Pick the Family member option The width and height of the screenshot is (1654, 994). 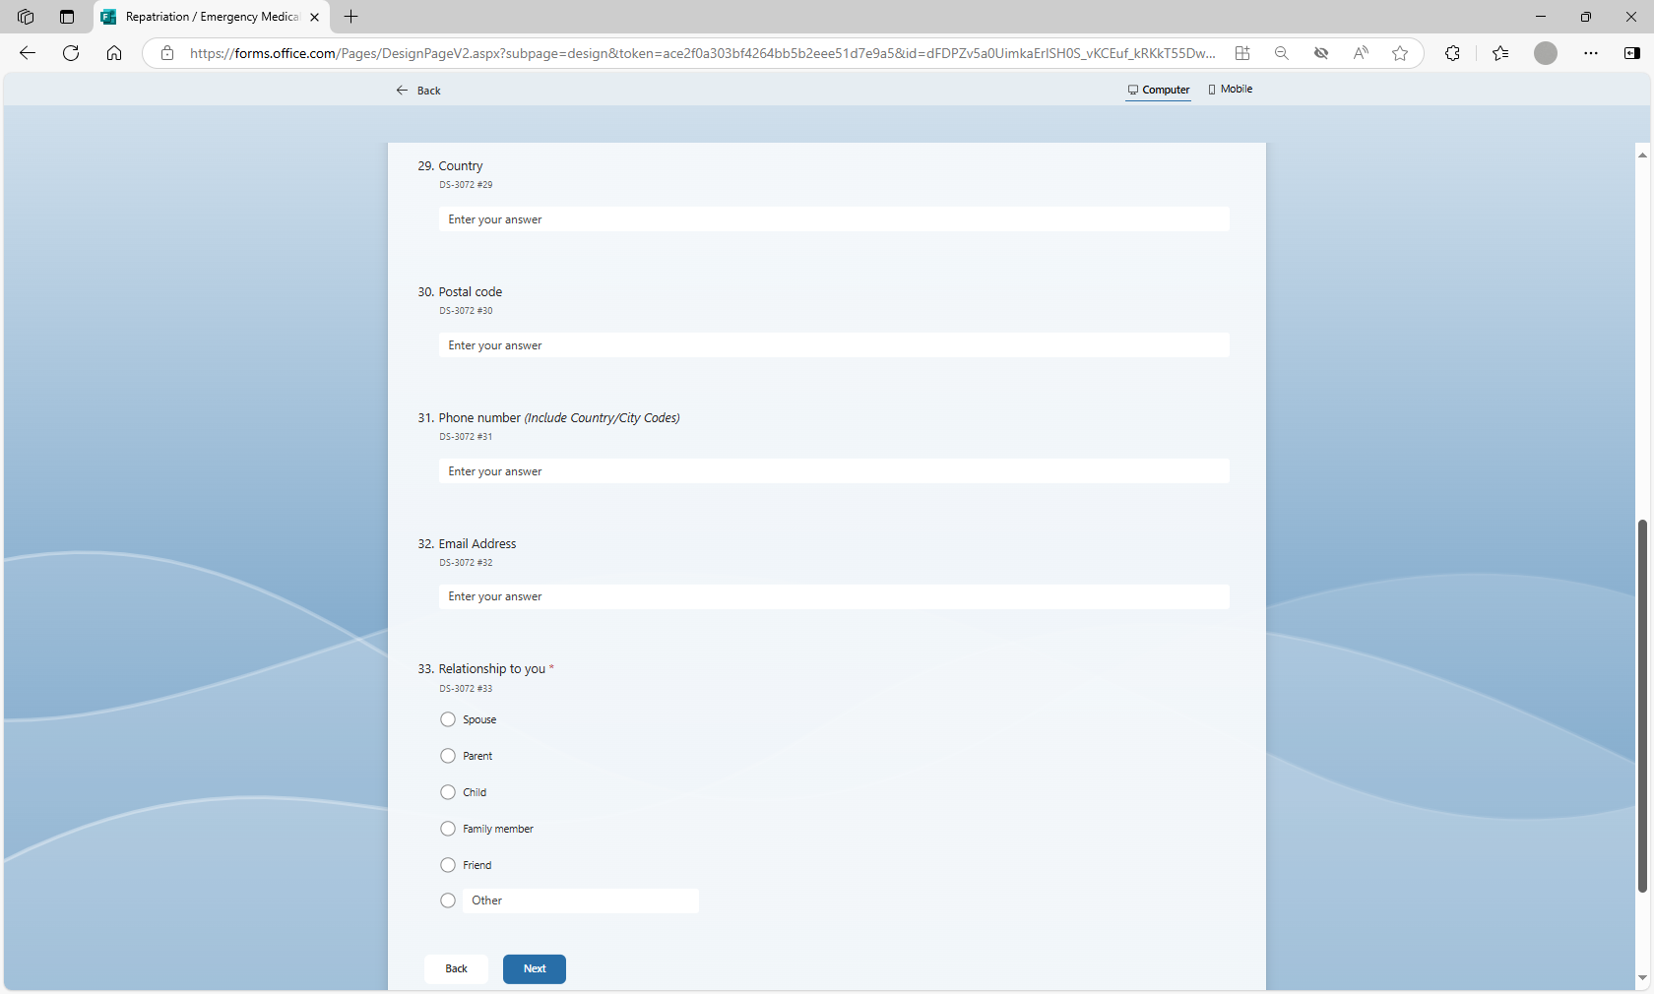(x=448, y=829)
